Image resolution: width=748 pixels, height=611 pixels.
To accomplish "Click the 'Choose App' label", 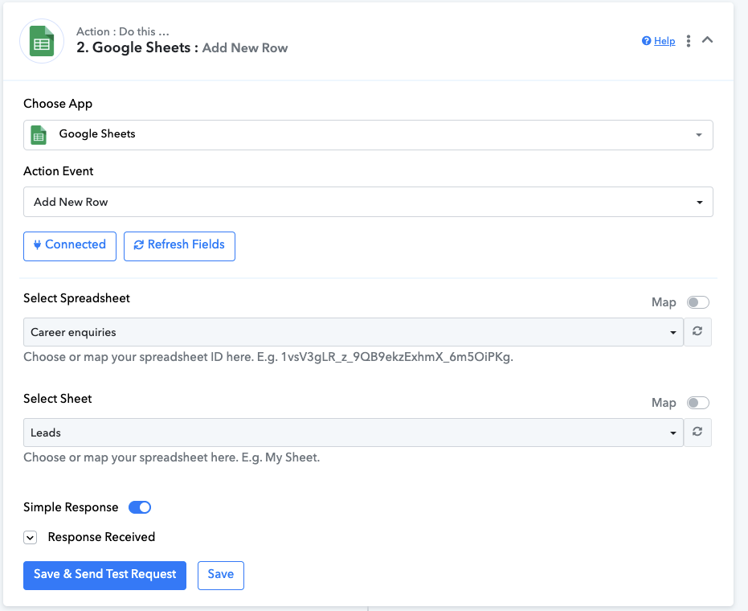I will click(x=58, y=104).
